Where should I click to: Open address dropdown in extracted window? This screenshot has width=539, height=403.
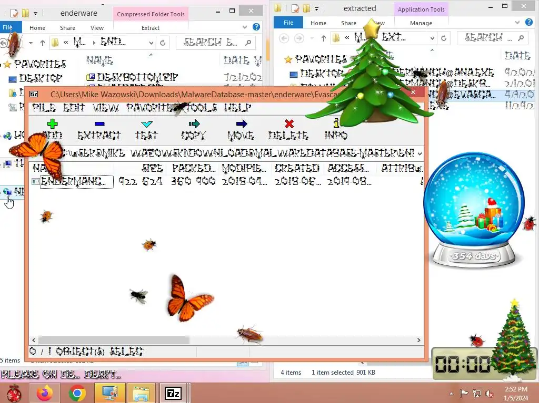click(x=433, y=38)
